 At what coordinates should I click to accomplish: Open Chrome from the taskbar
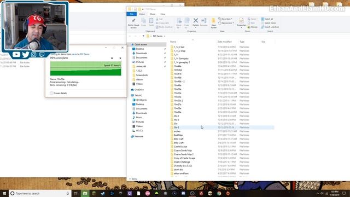coord(219,193)
